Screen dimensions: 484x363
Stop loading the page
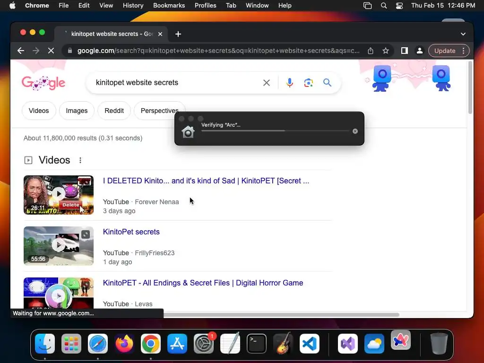pyautogui.click(x=51, y=51)
